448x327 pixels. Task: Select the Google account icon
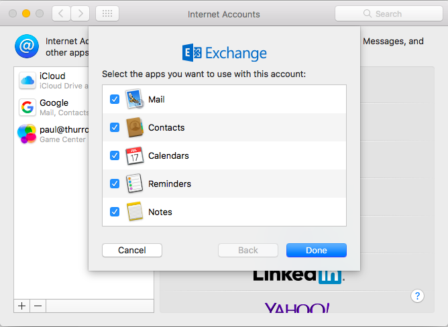tap(27, 107)
